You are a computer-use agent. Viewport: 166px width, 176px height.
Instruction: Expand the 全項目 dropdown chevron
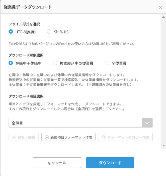tap(147, 123)
